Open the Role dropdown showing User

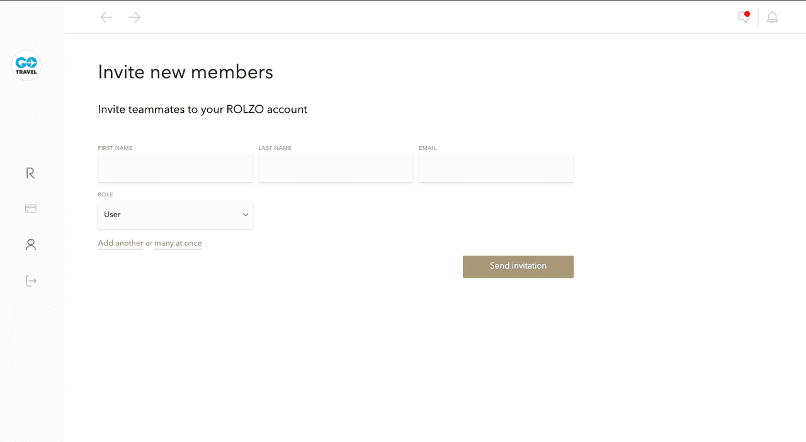[x=175, y=215]
